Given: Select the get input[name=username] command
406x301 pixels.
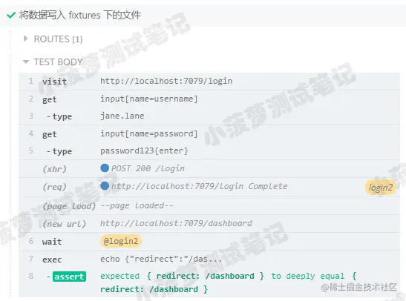Looking at the screenshot, I should pos(209,99).
